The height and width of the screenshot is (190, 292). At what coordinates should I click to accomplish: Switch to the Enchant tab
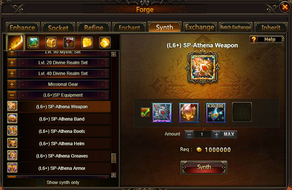pos(129,28)
